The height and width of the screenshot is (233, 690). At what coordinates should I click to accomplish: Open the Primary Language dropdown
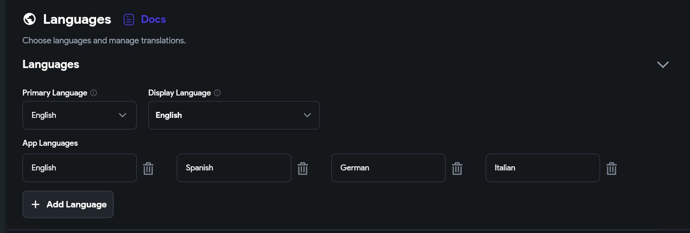(79, 115)
